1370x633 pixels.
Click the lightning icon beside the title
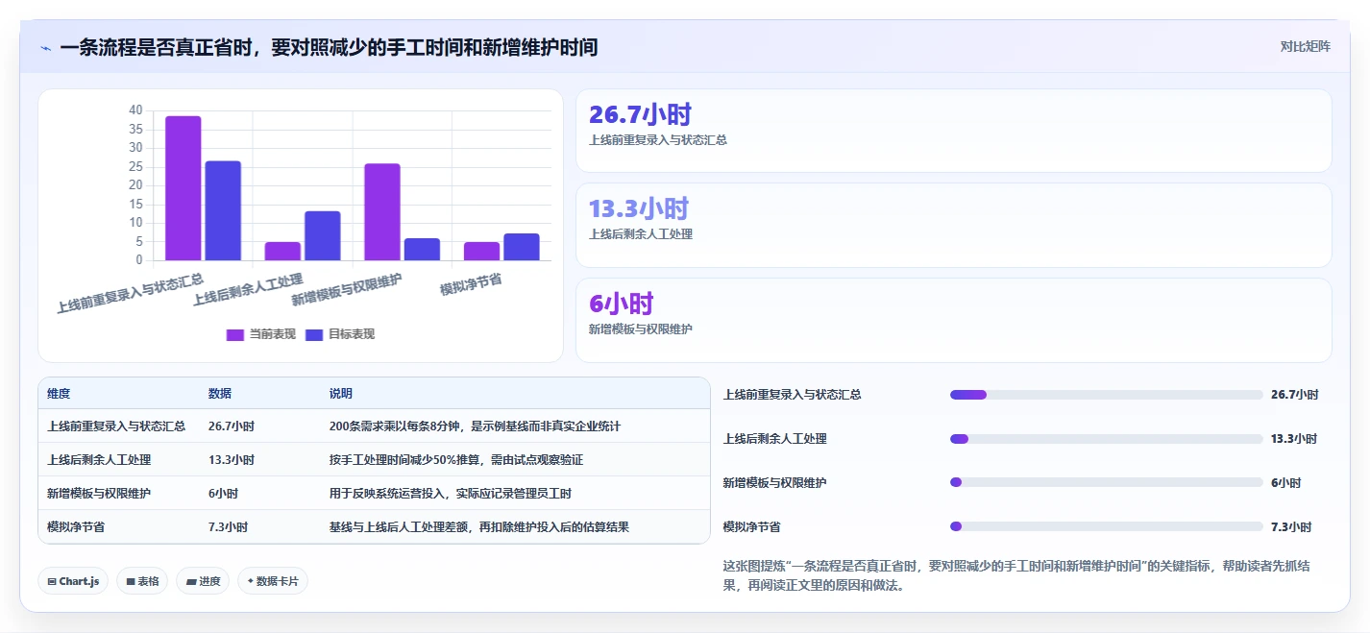coord(45,48)
